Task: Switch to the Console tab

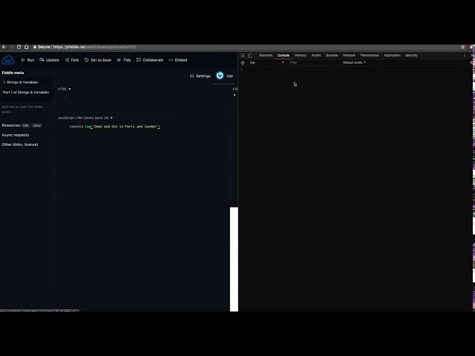Action: tap(284, 56)
